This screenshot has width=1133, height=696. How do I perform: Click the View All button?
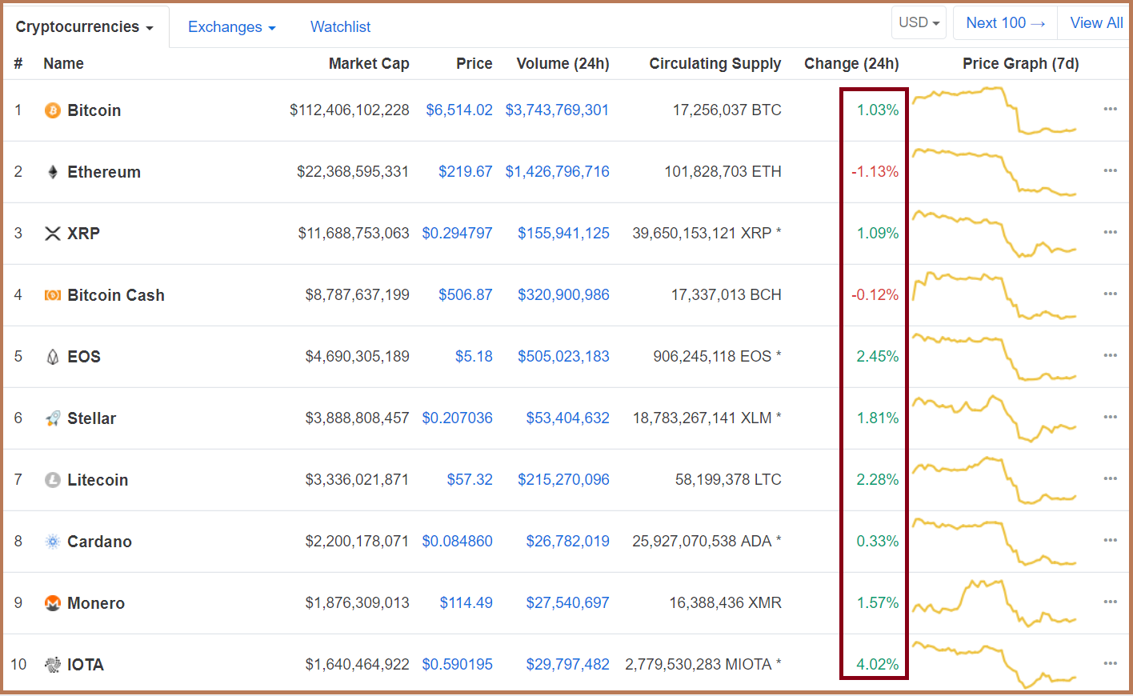[x=1096, y=23]
